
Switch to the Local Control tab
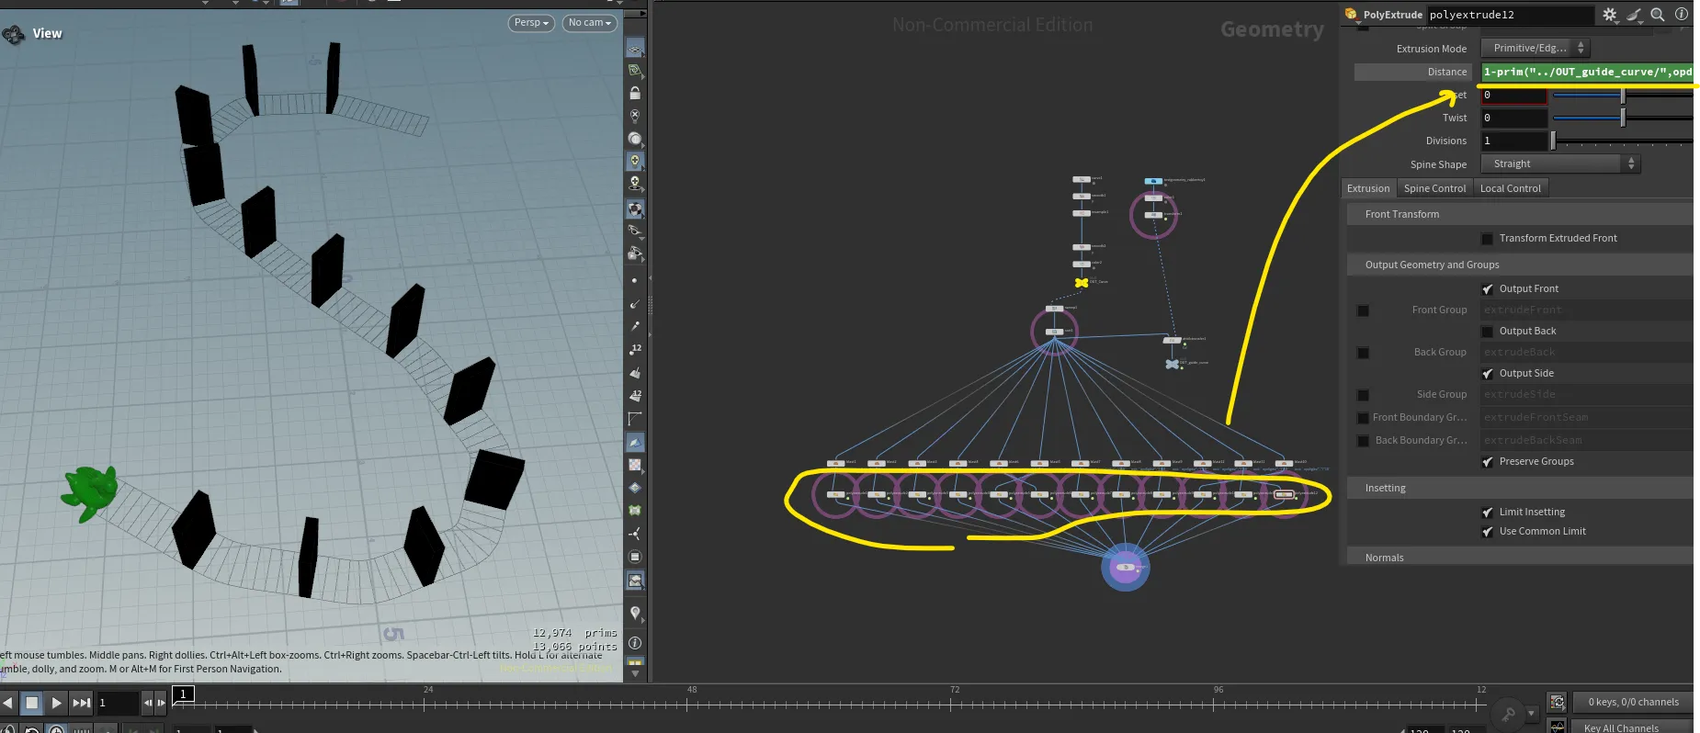(1510, 188)
